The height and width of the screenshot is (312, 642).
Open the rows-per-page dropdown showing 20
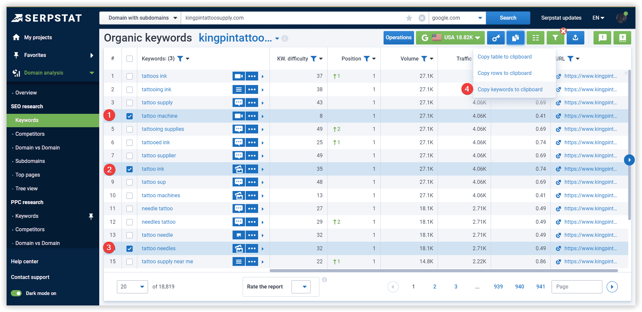[132, 286]
